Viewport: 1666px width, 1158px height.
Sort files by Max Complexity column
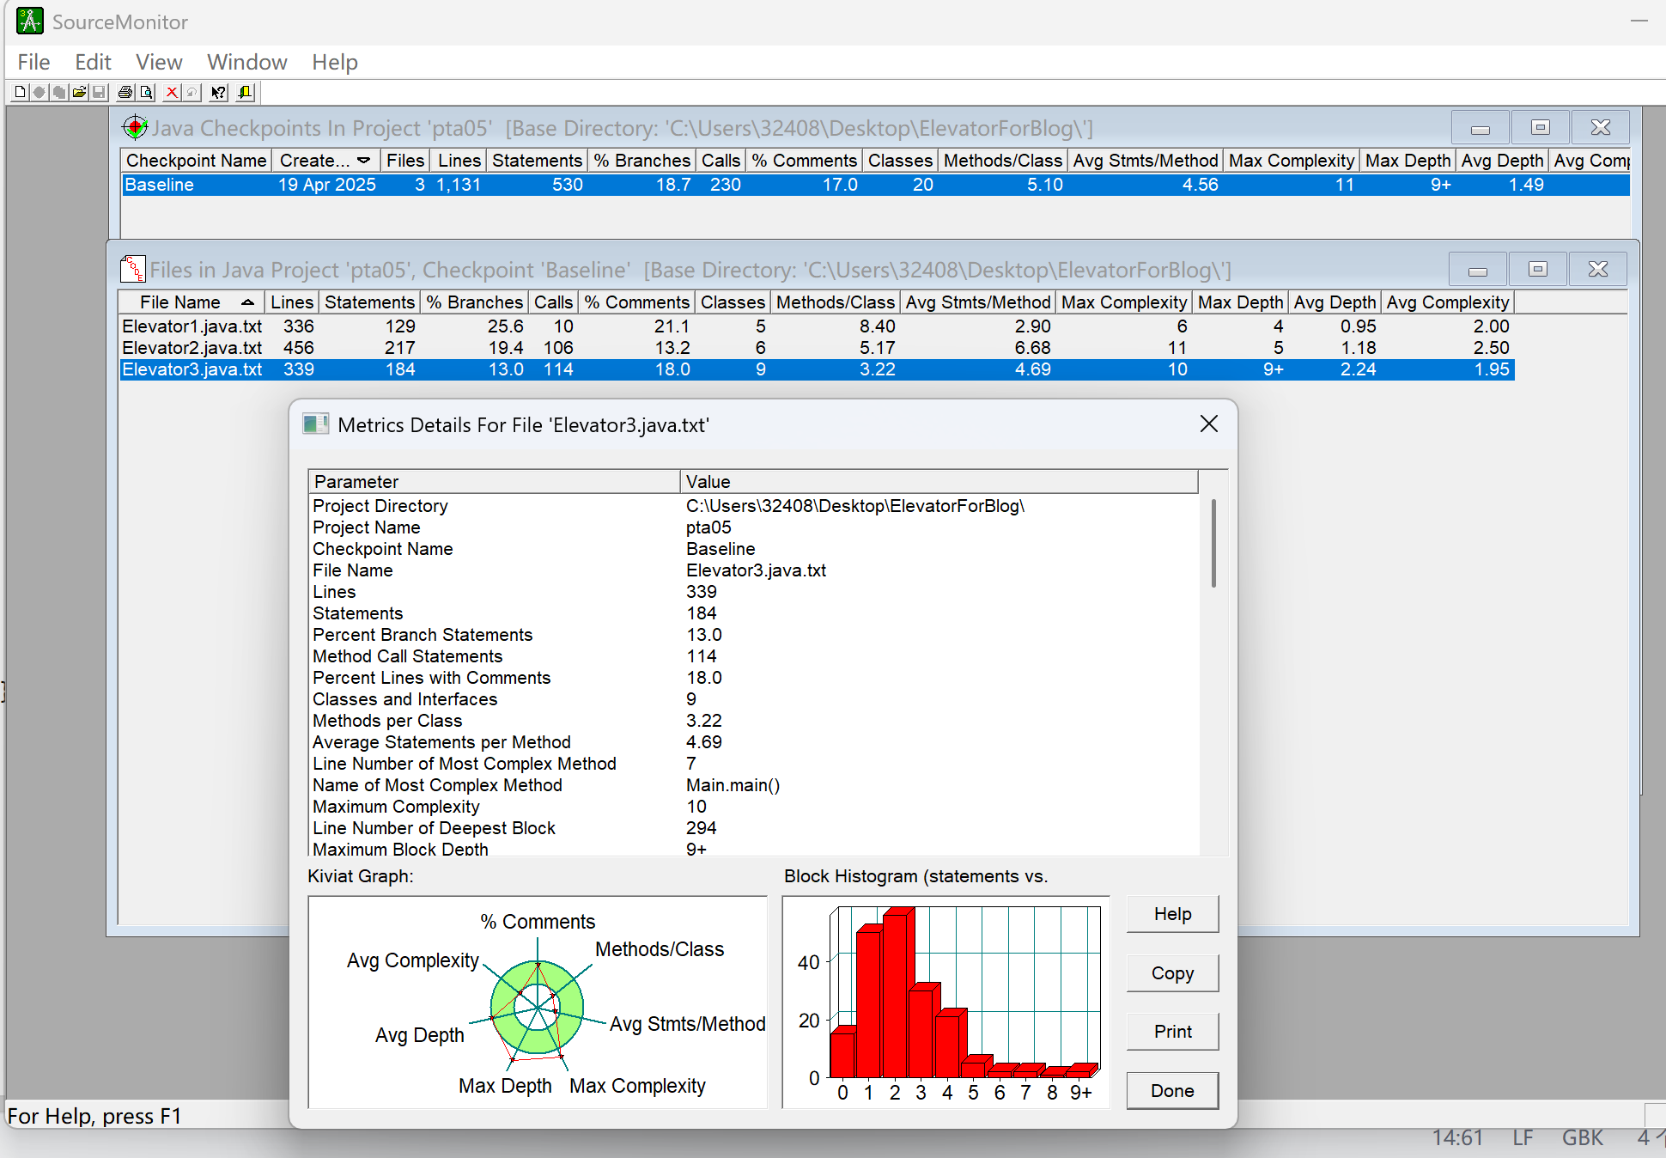click(1123, 302)
